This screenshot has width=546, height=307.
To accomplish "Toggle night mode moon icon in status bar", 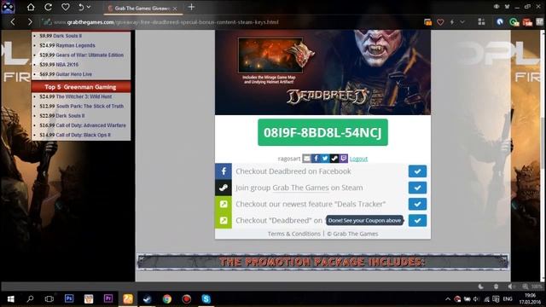I will tap(481, 287).
